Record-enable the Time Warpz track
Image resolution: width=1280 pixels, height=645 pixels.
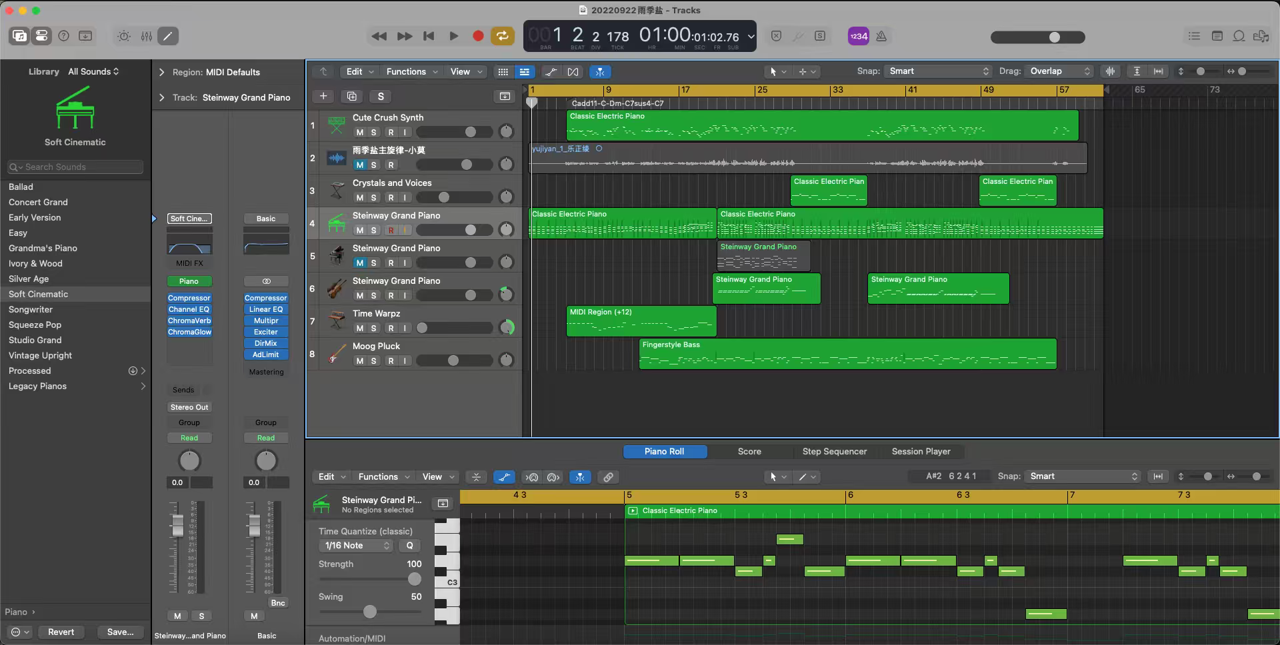pos(391,328)
